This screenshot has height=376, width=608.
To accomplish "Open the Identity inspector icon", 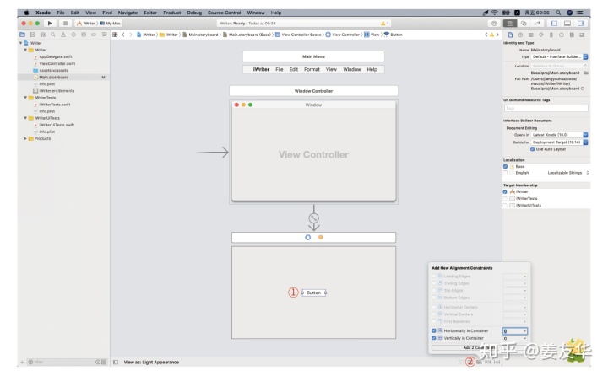I will (531, 35).
